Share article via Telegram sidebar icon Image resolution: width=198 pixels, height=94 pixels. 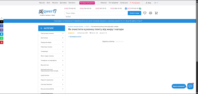2,34
